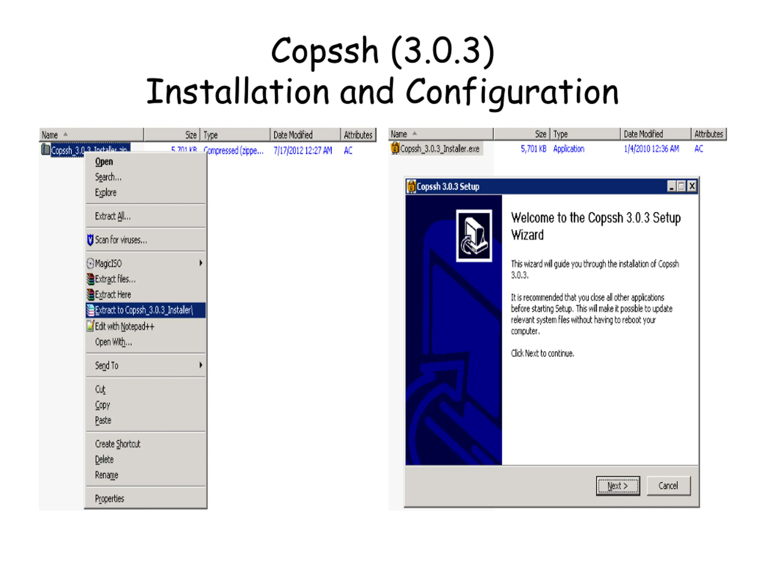Click the MagicISO disc icon in the context menu
Viewport: 765px width, 574px height.
(x=90, y=263)
